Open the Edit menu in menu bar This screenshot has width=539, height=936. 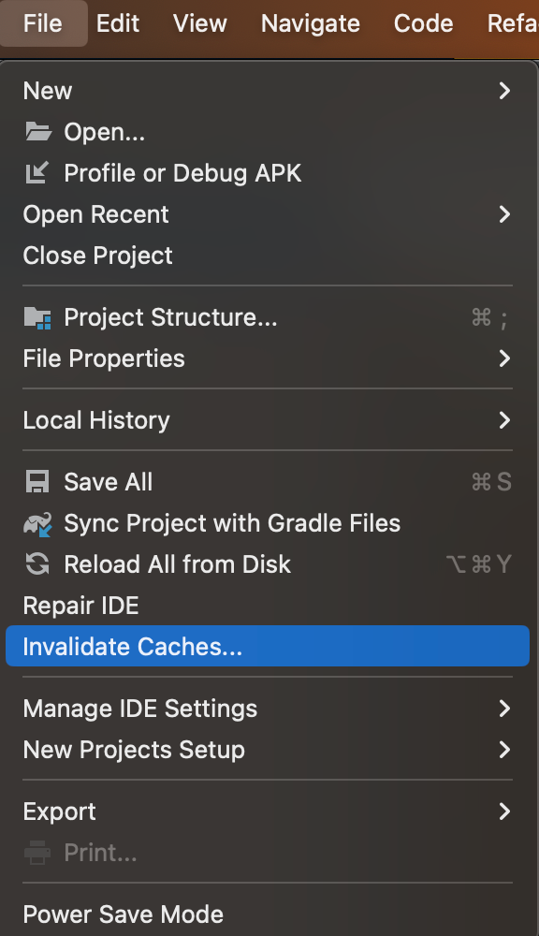point(118,24)
